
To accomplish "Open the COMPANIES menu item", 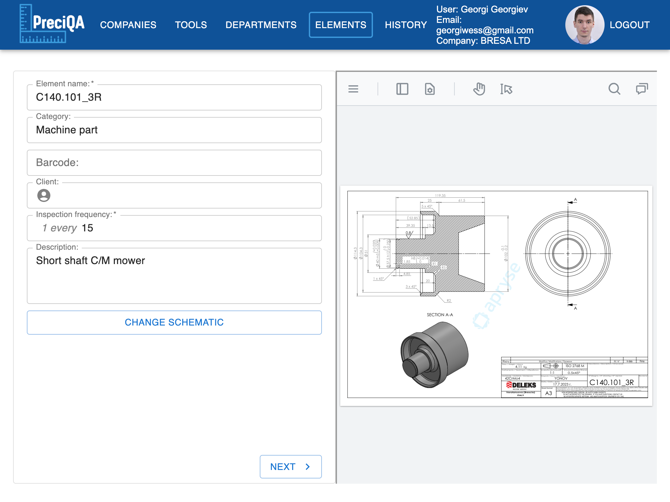I will pos(128,25).
